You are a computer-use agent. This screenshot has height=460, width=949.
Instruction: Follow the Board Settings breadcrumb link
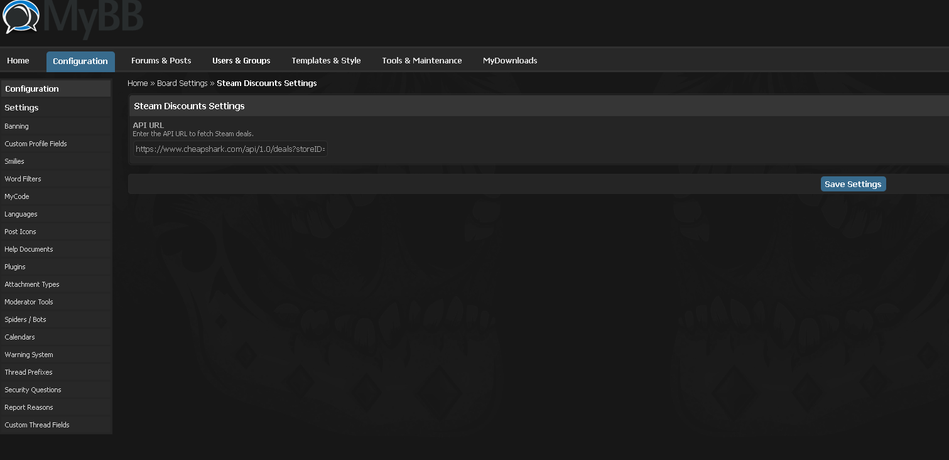[182, 83]
